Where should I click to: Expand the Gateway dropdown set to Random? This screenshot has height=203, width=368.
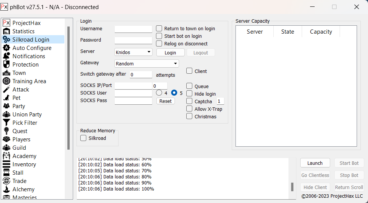click(147, 64)
